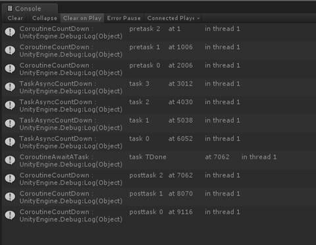This screenshot has width=316, height=245.
Task: Select the 'task TDone' log text
Action: pos(147,157)
